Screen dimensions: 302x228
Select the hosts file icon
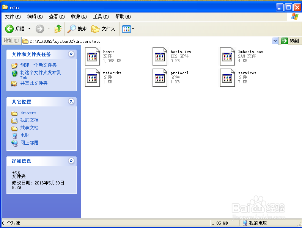(92, 56)
